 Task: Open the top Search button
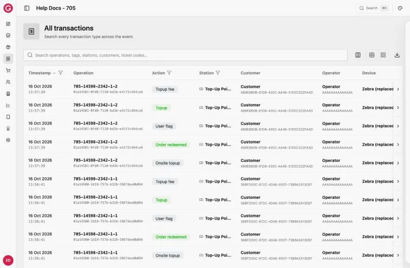(374, 8)
